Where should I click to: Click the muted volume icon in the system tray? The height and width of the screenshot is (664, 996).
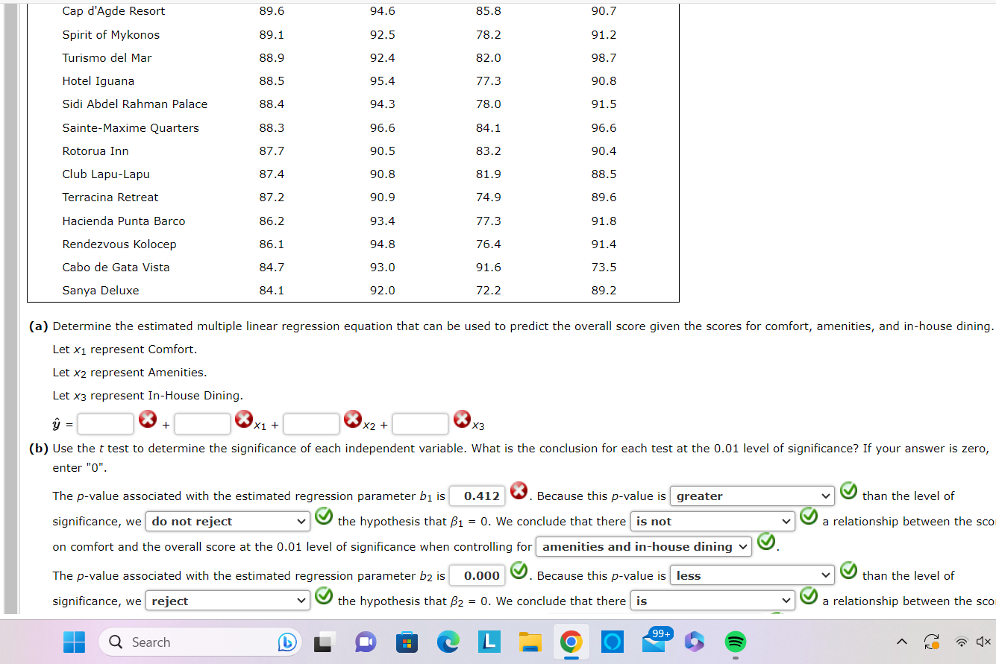click(x=983, y=642)
